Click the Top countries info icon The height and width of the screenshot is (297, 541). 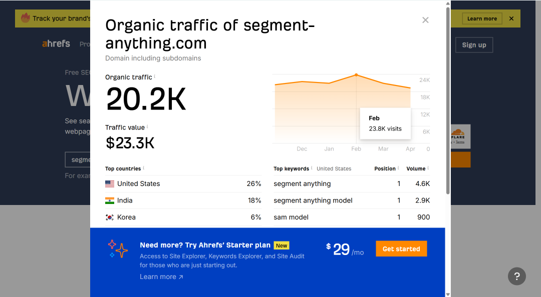[144, 168]
